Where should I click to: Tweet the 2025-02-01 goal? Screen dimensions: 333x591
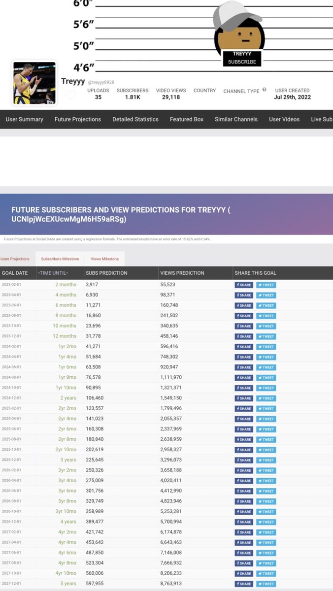pyautogui.click(x=266, y=409)
